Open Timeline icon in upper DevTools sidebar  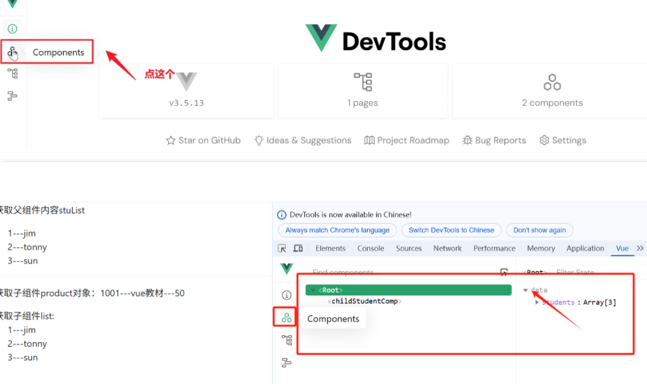pos(12,96)
